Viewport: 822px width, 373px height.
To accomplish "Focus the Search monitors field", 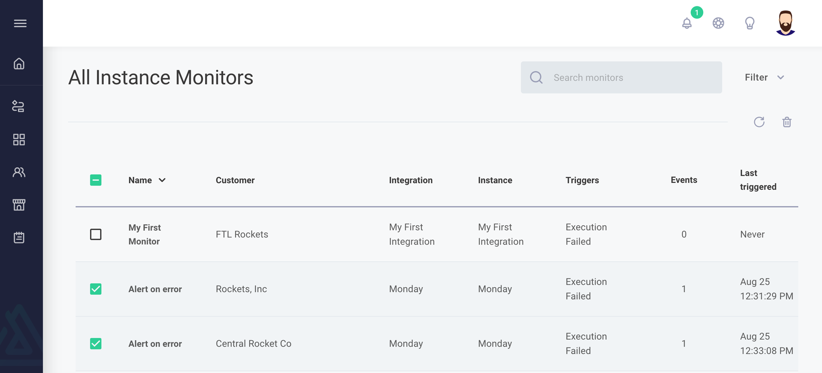I will [x=621, y=78].
